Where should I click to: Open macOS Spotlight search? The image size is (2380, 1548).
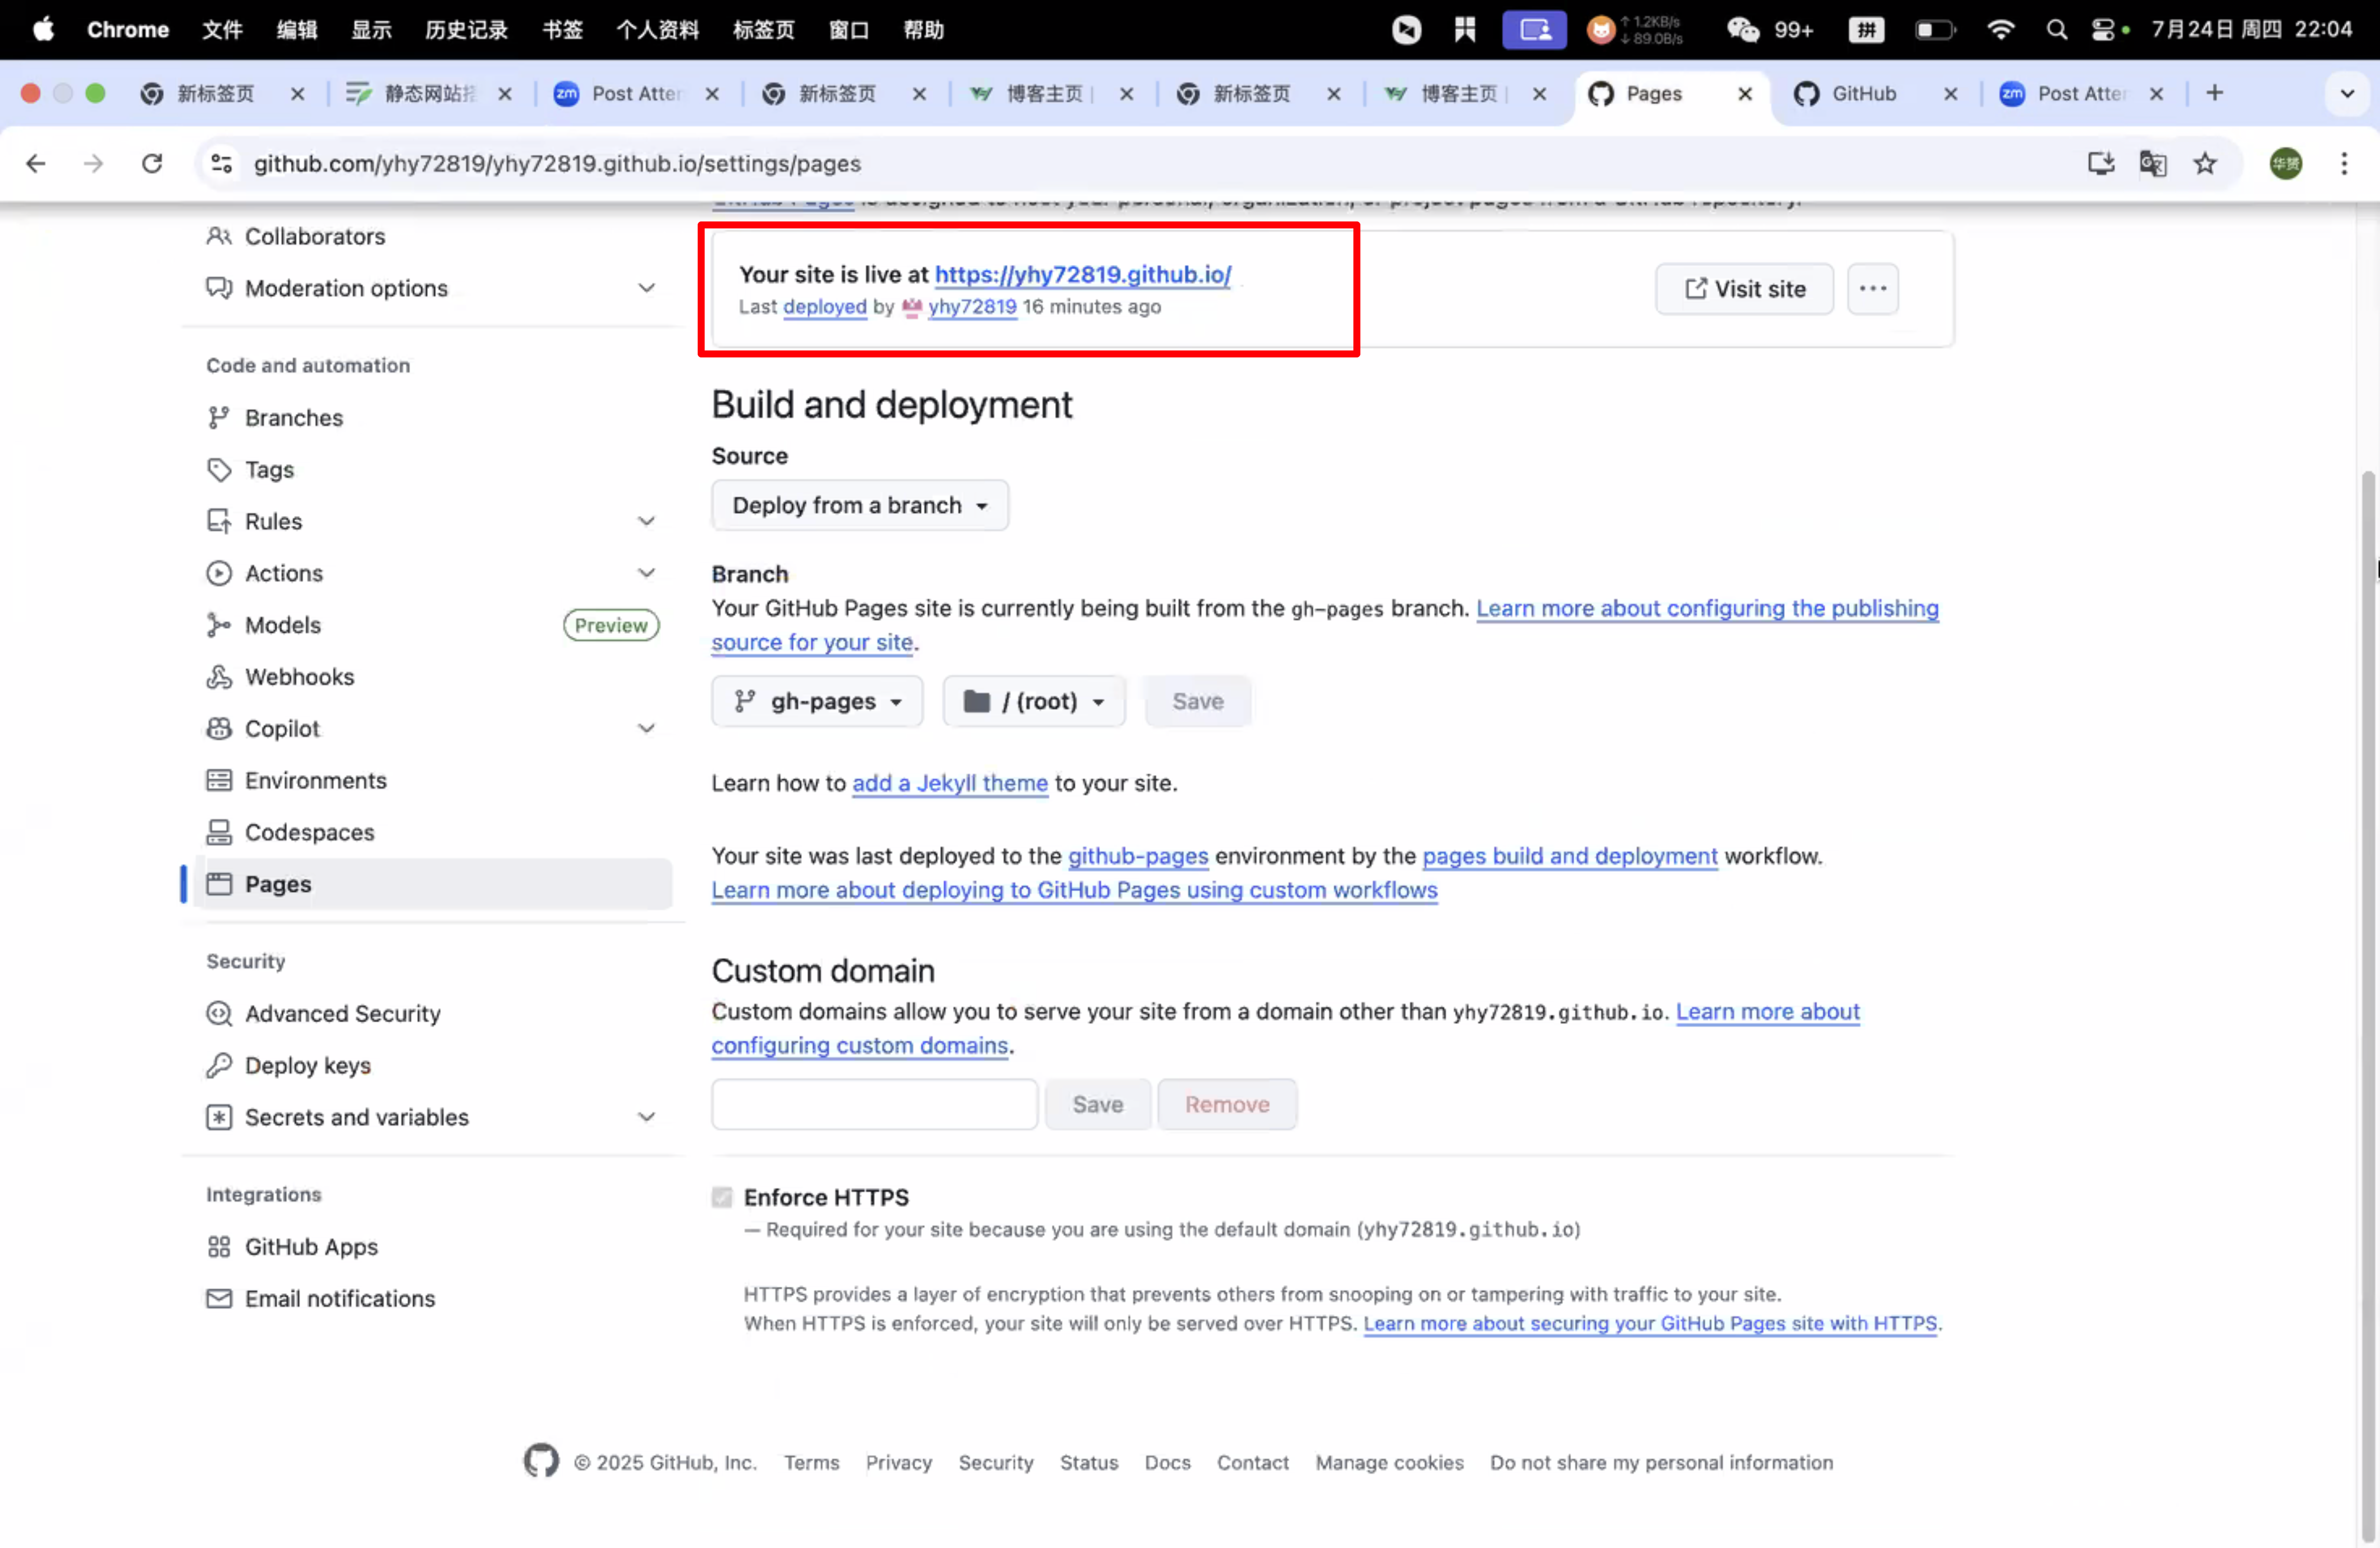coord(2057,30)
